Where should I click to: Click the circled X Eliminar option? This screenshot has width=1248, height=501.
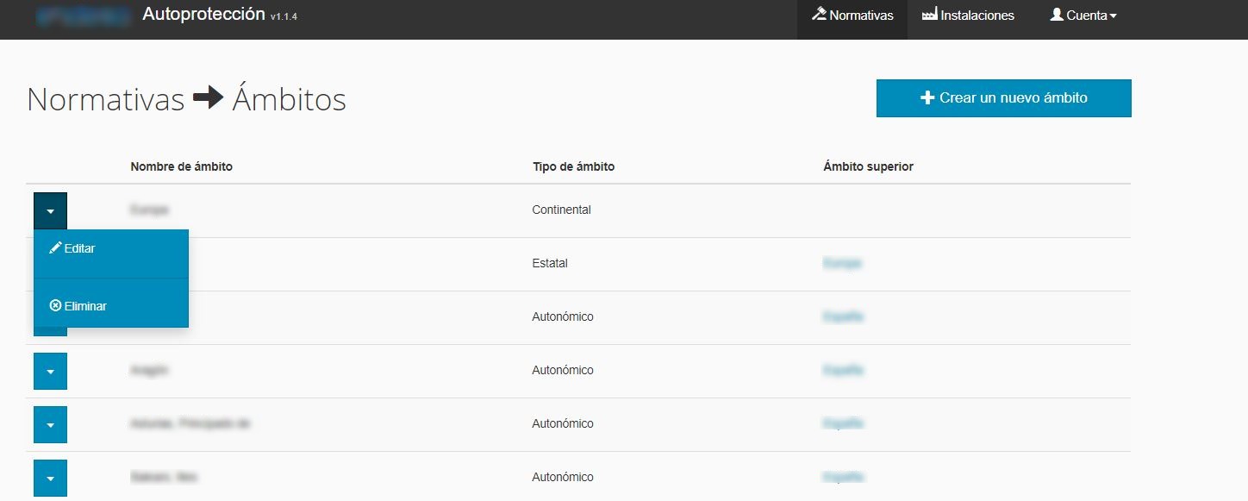click(x=56, y=305)
